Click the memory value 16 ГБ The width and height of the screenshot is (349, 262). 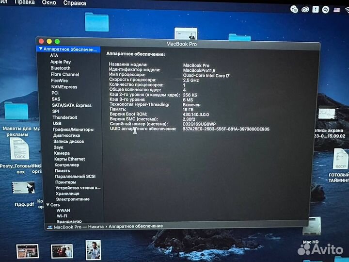(188, 110)
